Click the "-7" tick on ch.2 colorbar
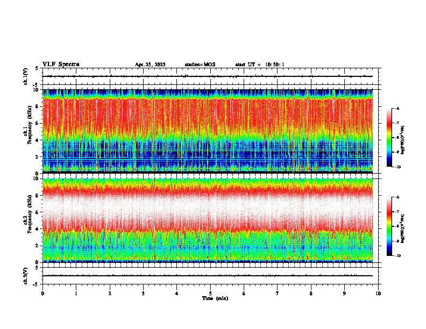 [x=397, y=212]
